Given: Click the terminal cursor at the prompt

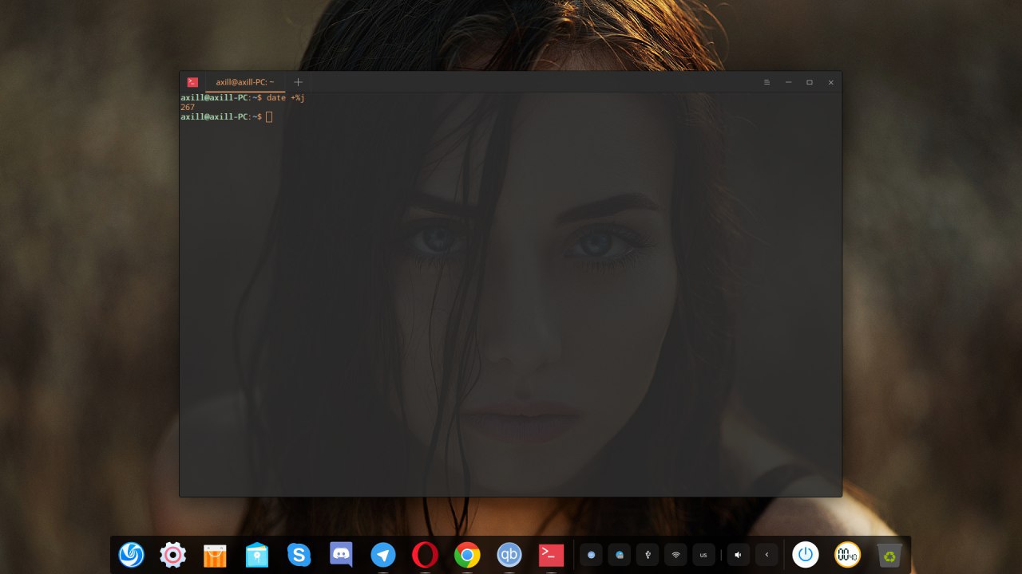Looking at the screenshot, I should [269, 116].
